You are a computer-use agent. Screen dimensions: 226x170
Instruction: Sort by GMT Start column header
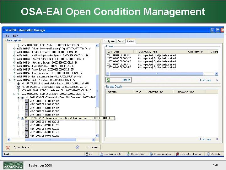click(x=120, y=52)
